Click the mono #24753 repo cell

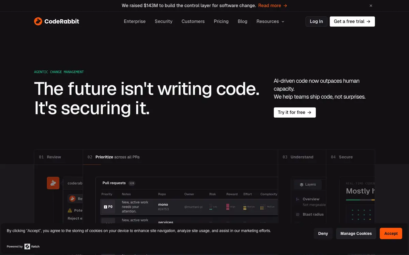[164, 207]
